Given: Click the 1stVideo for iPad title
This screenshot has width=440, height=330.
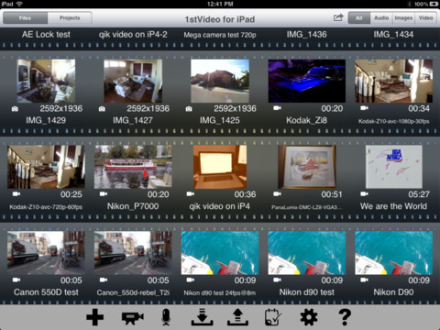Looking at the screenshot, I should tap(220, 19).
